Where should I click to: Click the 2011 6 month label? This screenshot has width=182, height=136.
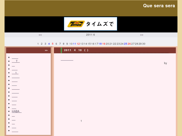click(x=90, y=35)
